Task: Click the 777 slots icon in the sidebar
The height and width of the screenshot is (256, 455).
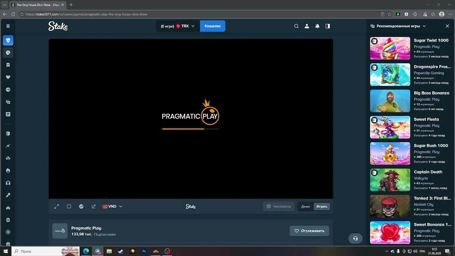Action: [8, 158]
